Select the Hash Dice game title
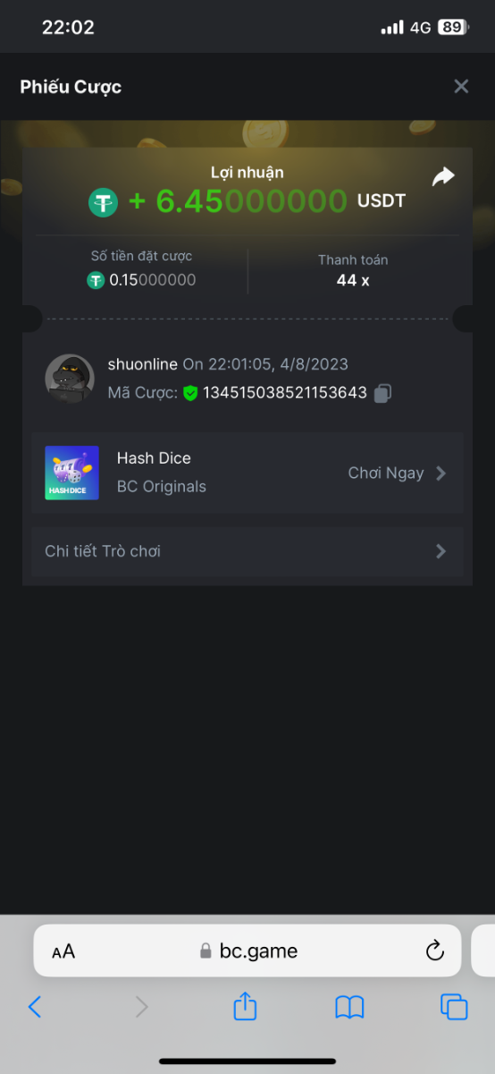 tap(154, 457)
